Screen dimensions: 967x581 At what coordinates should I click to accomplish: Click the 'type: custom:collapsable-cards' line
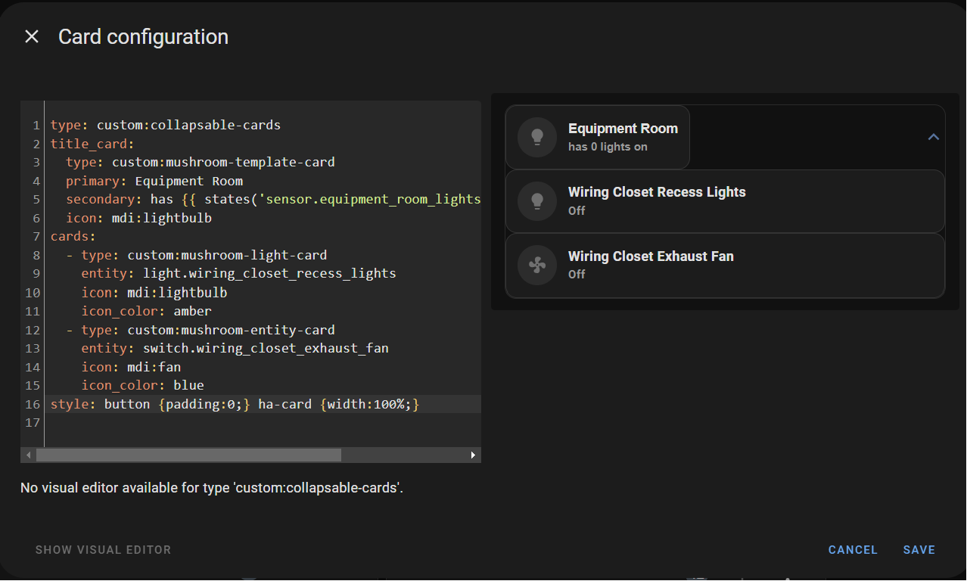click(166, 125)
